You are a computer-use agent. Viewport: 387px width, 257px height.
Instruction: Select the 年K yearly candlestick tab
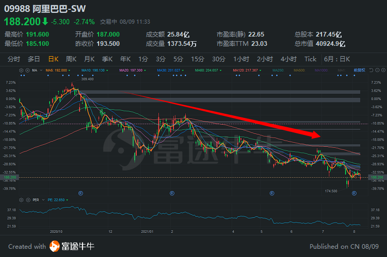coord(125,59)
